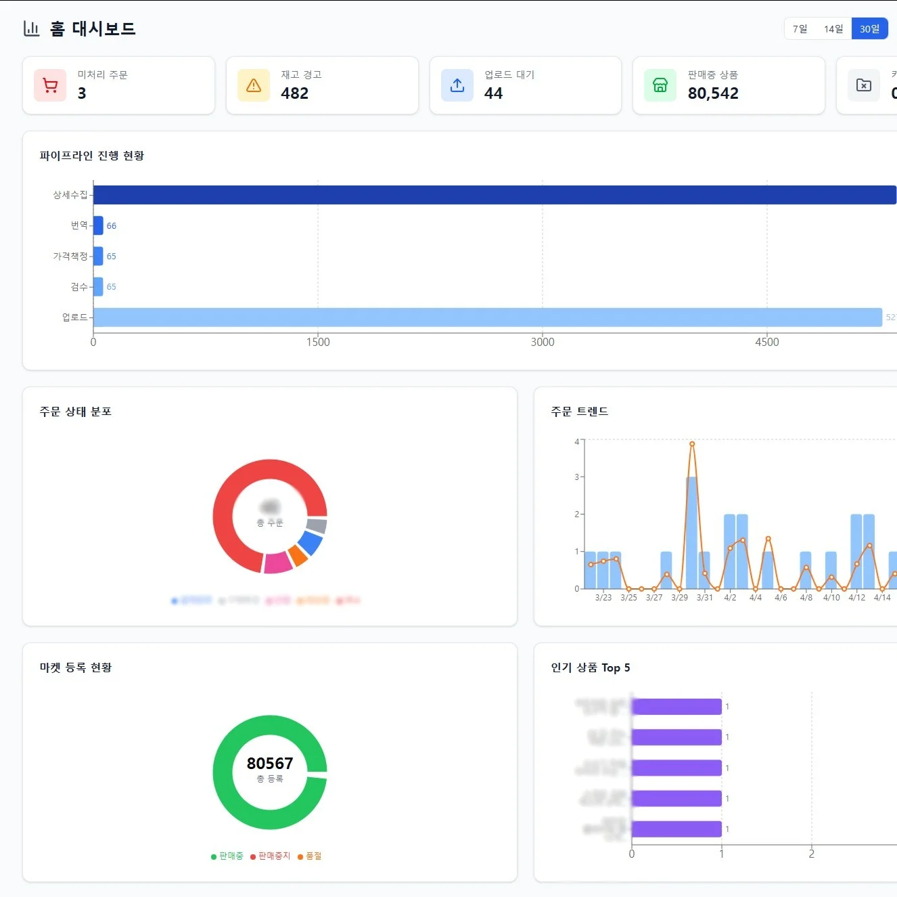897x897 pixels.
Task: Open the 업로드 대기 card
Action: coord(526,85)
